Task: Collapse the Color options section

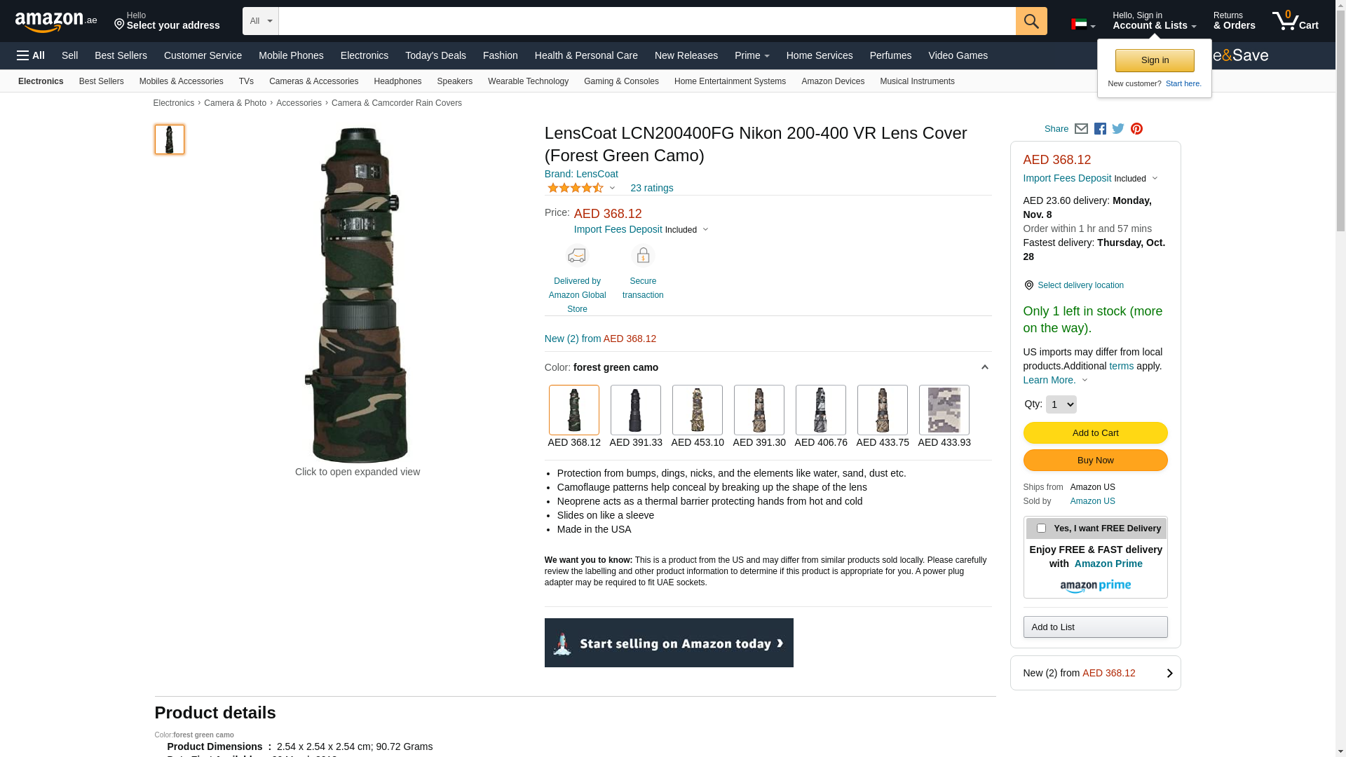Action: tap(984, 367)
